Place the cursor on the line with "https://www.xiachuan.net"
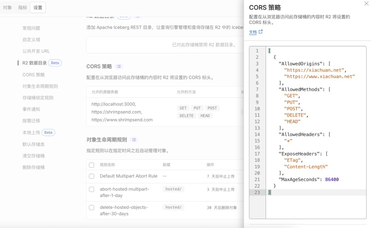371x228 pixels. coord(320,77)
